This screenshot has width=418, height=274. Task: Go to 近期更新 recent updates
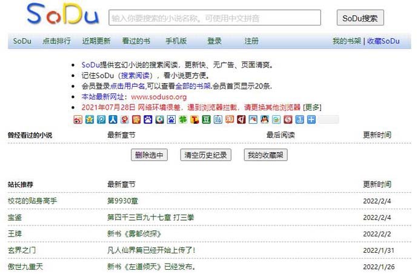[96, 41]
